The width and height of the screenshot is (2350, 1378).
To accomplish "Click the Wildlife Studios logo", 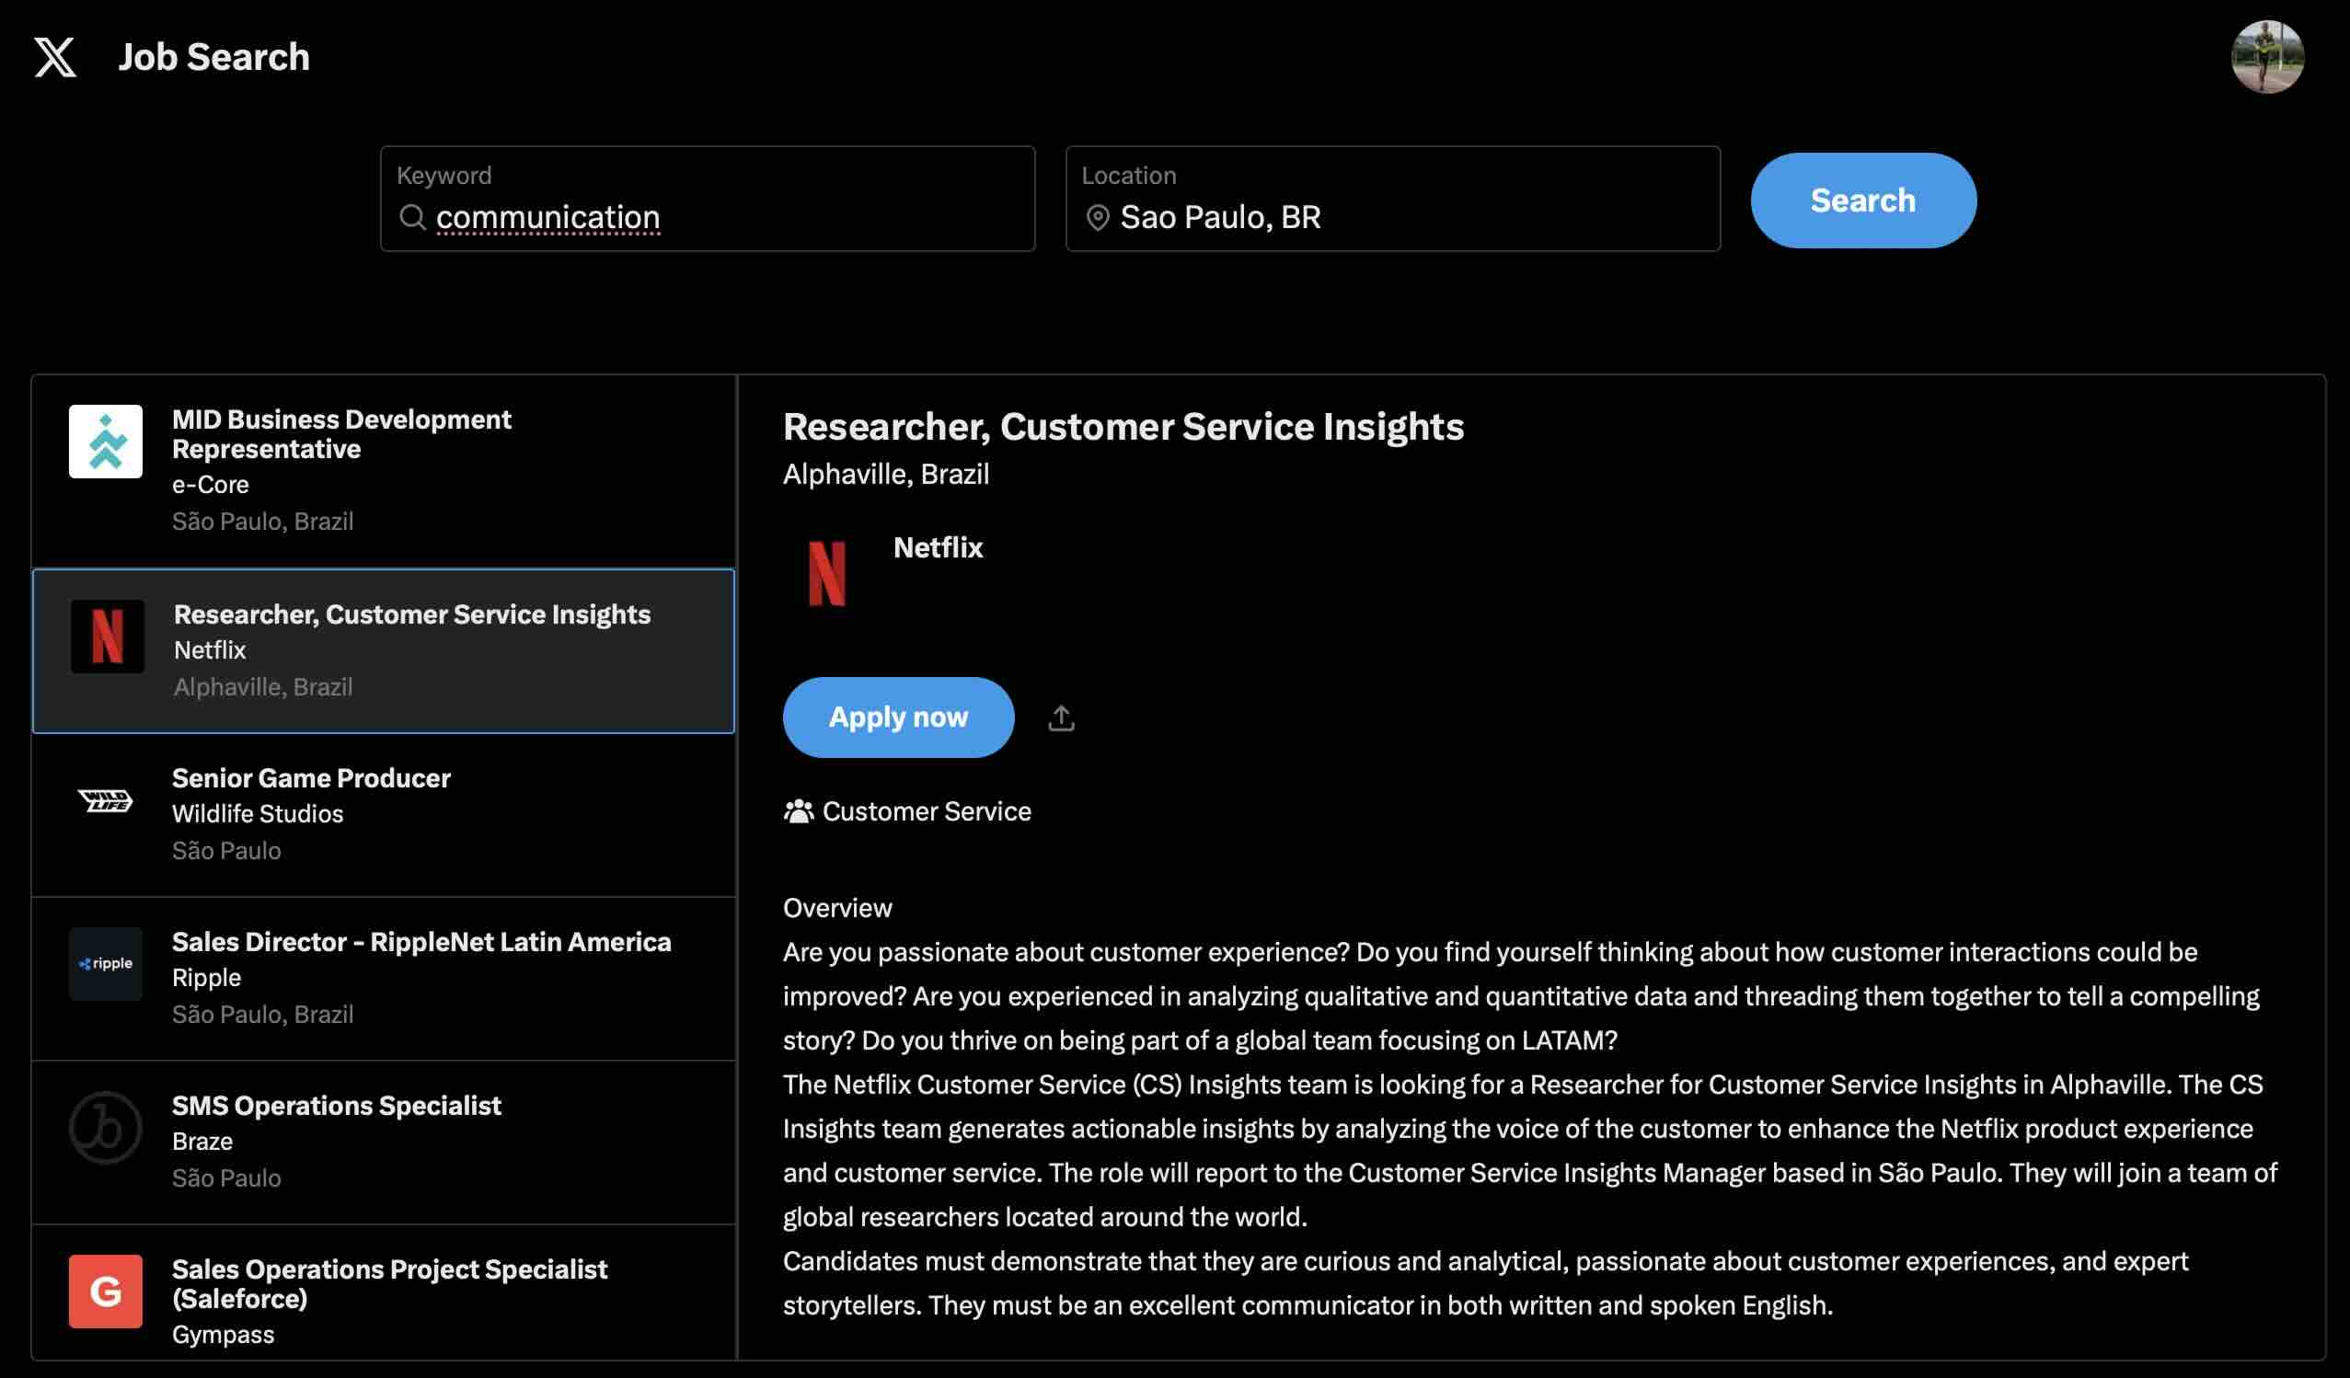I will (106, 800).
